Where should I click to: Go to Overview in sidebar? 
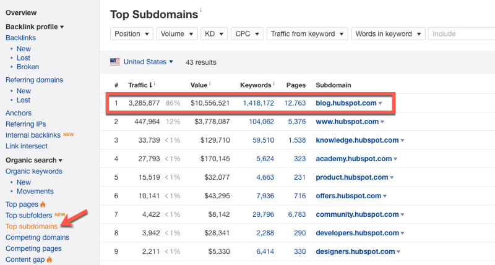pos(21,12)
